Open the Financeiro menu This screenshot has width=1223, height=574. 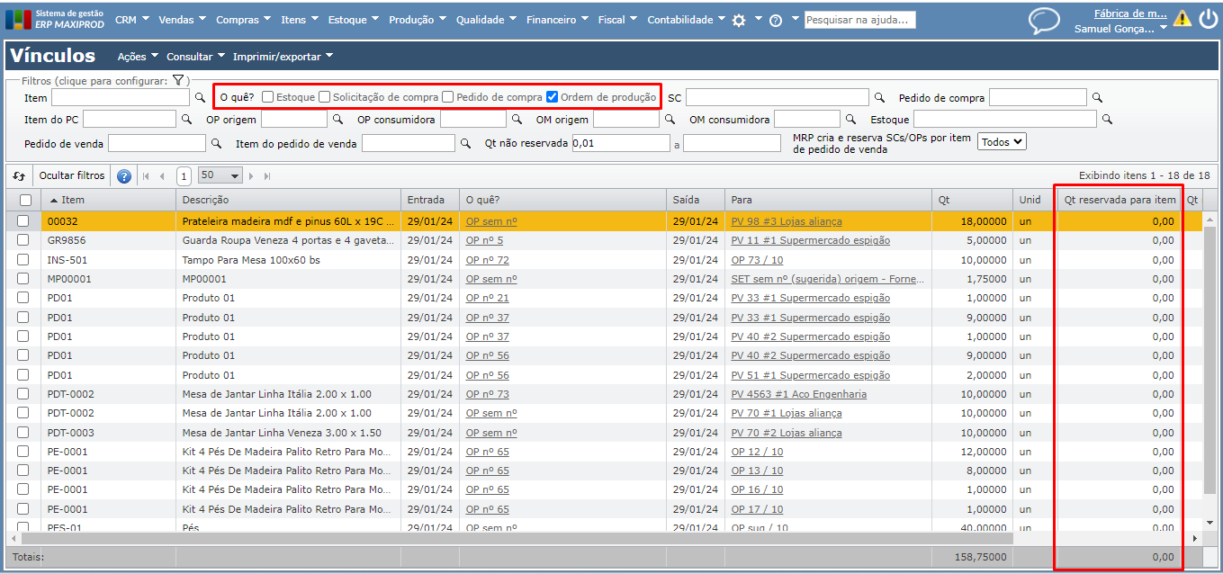557,20
